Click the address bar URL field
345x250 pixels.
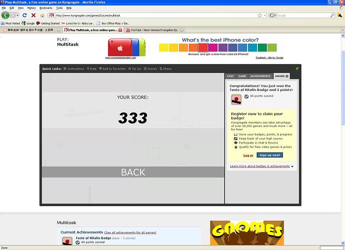[154, 15]
